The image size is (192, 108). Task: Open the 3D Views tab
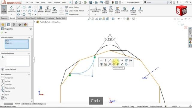(26, 104)
